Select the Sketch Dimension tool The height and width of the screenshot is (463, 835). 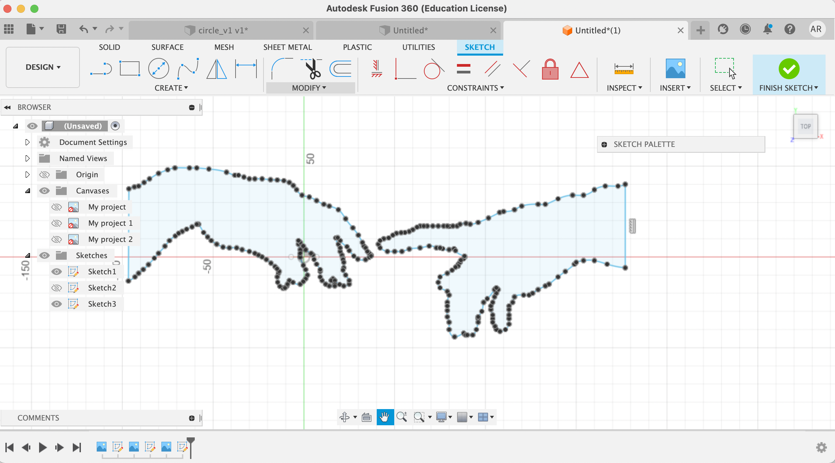(246, 69)
